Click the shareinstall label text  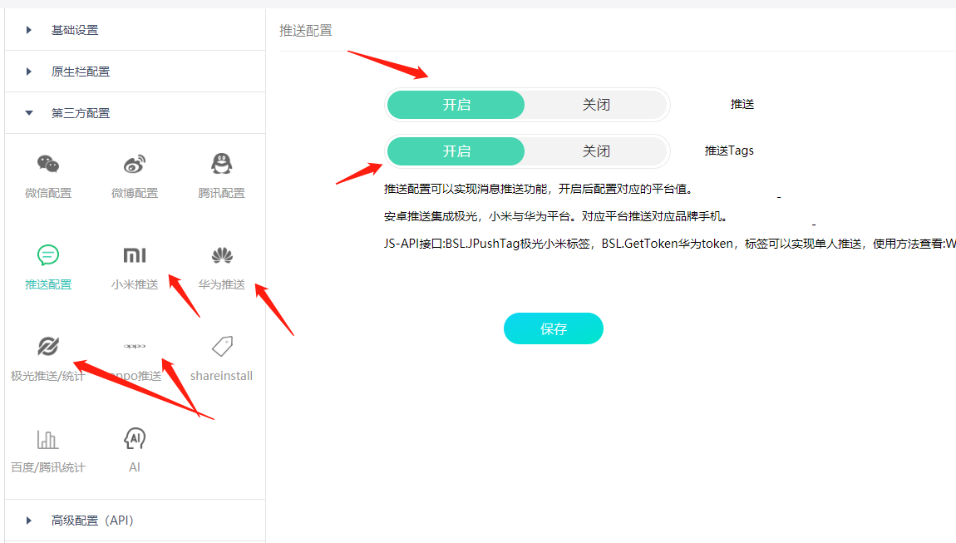(x=221, y=376)
